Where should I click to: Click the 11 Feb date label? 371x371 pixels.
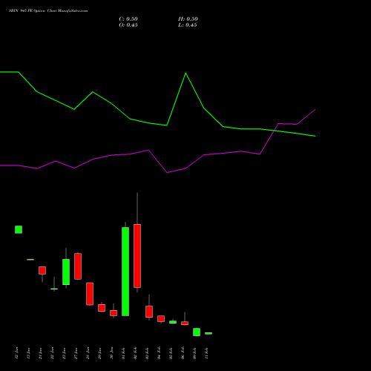coord(206,353)
